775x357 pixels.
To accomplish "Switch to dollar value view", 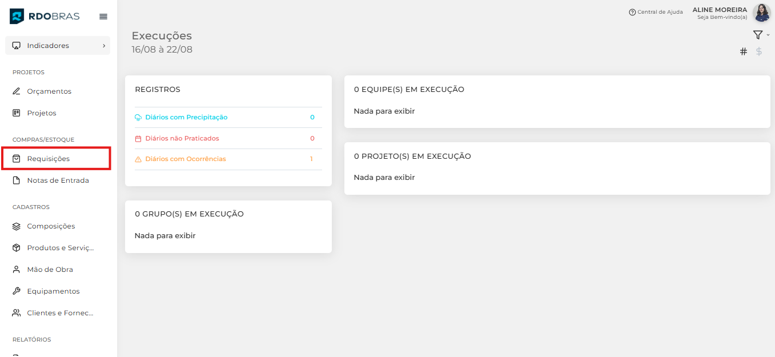I will pos(759,51).
